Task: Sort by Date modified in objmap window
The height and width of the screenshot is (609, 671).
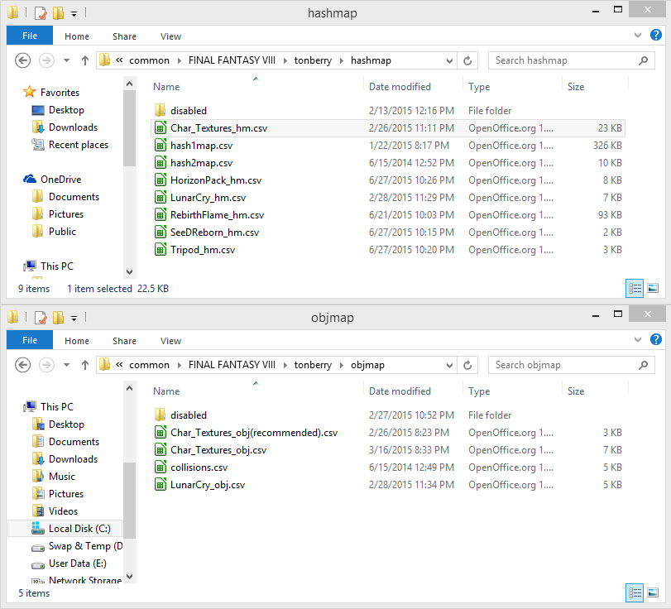Action: tap(400, 391)
